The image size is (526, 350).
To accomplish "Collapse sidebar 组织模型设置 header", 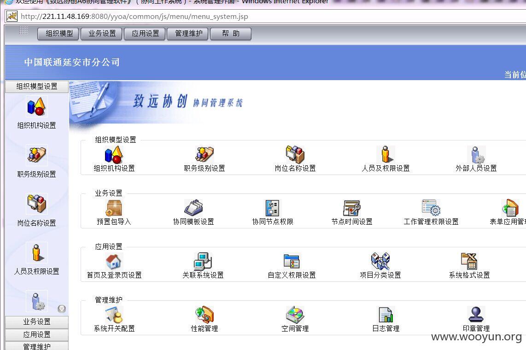I will click(36, 87).
